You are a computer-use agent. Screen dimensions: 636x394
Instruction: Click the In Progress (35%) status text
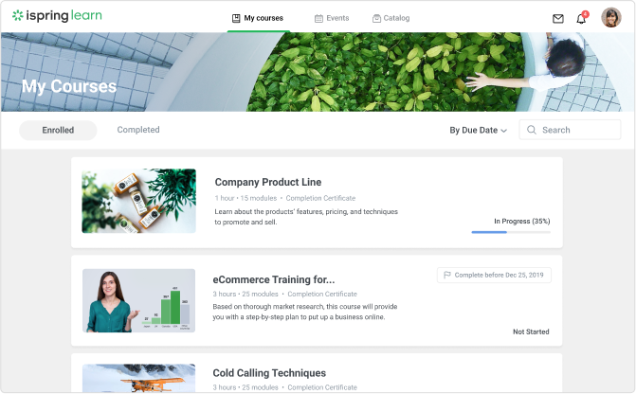pos(522,221)
